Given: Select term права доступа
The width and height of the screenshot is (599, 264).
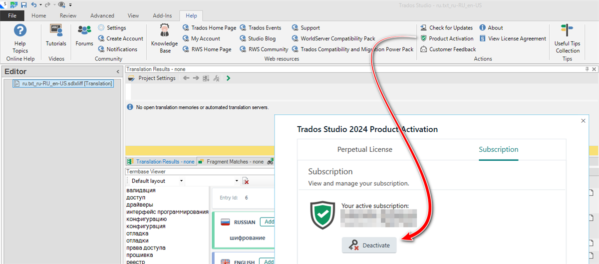Looking at the screenshot, I should (146, 248).
